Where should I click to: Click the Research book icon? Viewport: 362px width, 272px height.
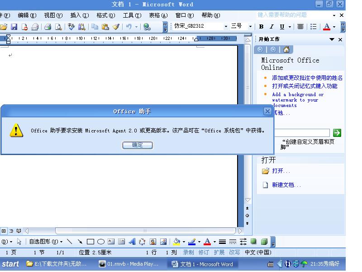tap(82, 27)
